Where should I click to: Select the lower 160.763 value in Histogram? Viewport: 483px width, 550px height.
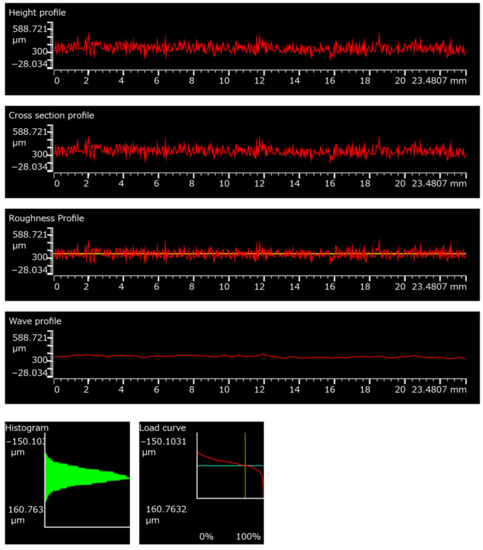pyautogui.click(x=26, y=509)
